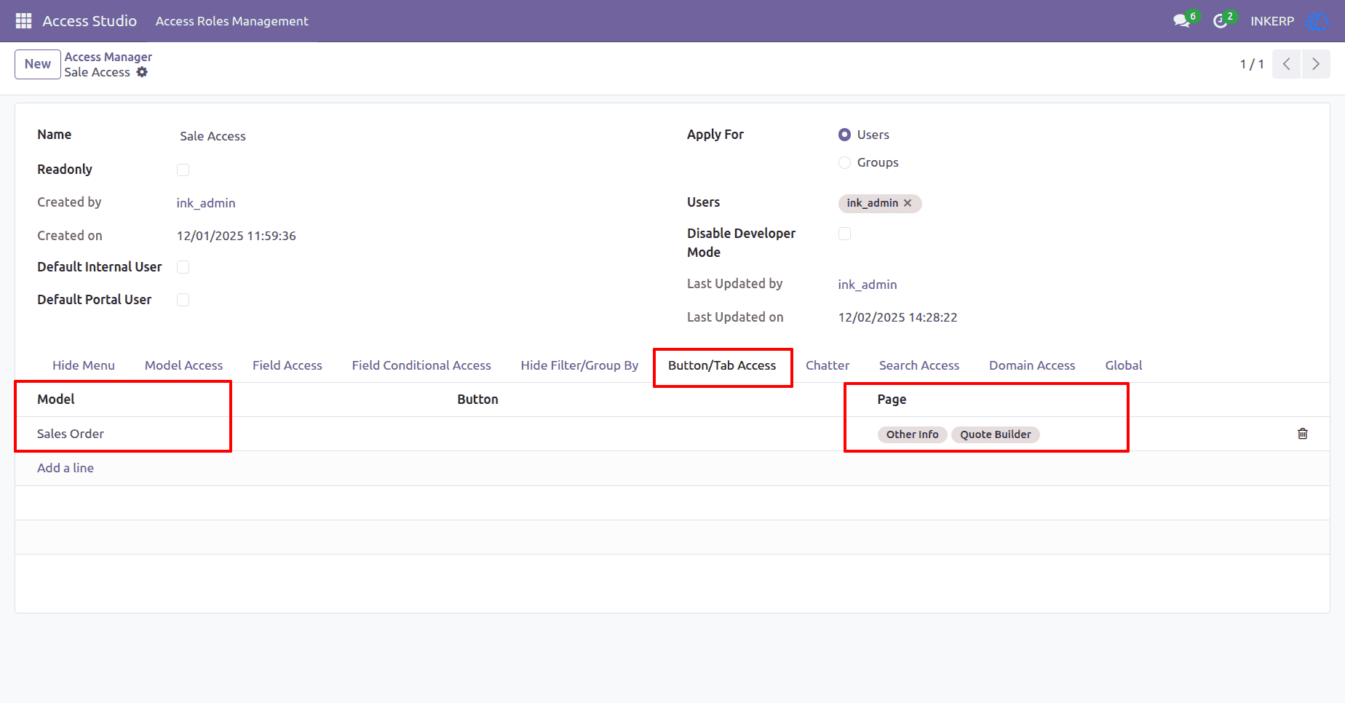This screenshot has height=703, width=1345.
Task: Open the Access Roles Management menu
Action: pyautogui.click(x=231, y=21)
